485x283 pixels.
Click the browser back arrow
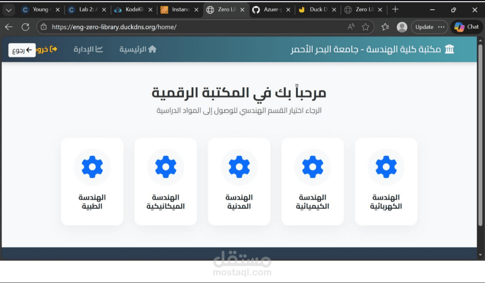coord(9,27)
